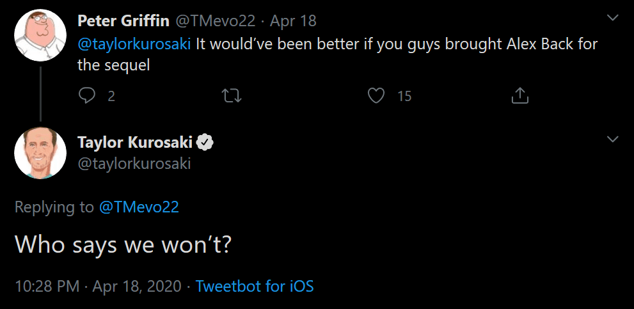Click the 15 likes count
This screenshot has height=309, width=634.
click(x=404, y=96)
